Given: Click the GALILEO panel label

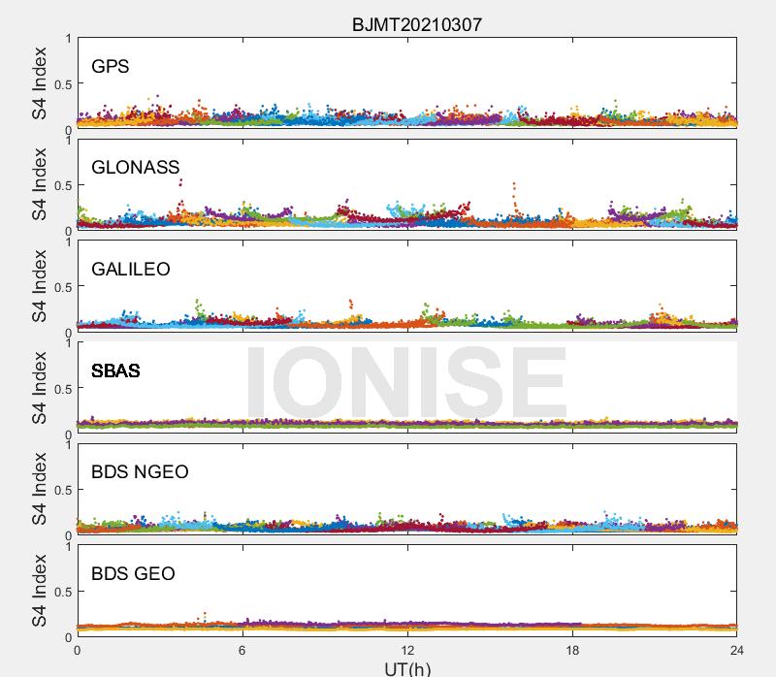Looking at the screenshot, I should pyautogui.click(x=131, y=269).
